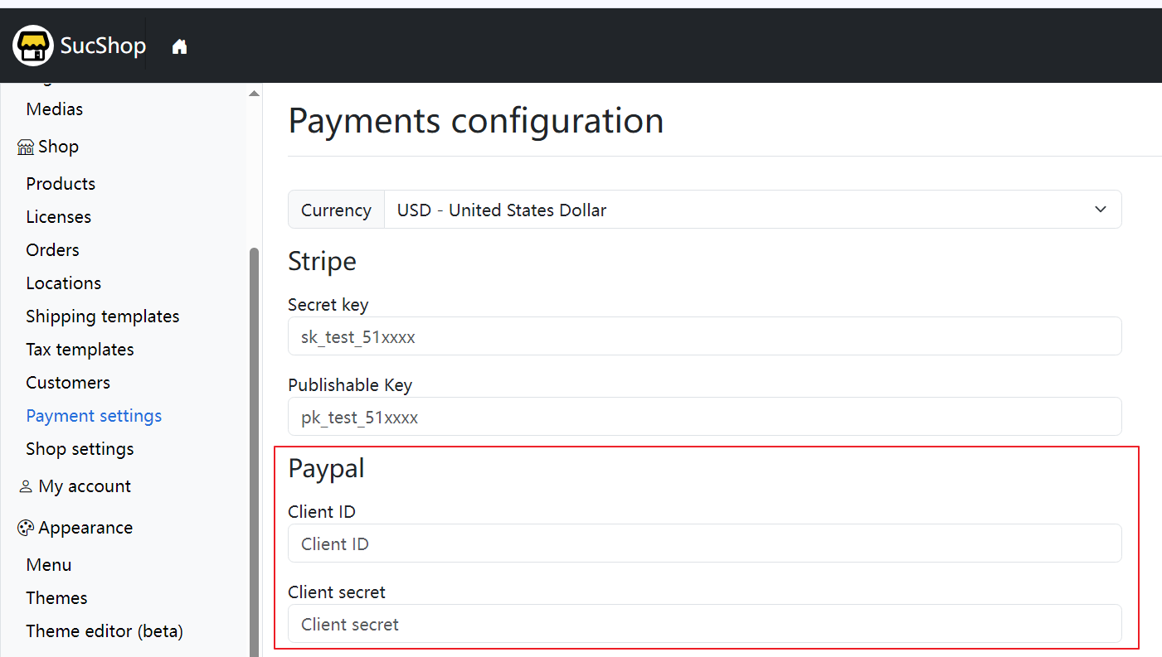
Task: Click the Shop storefront icon
Action: (x=26, y=147)
